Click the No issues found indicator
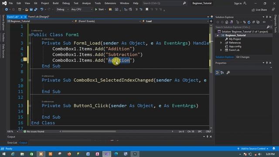The height and width of the screenshot is (157, 279). point(34,131)
